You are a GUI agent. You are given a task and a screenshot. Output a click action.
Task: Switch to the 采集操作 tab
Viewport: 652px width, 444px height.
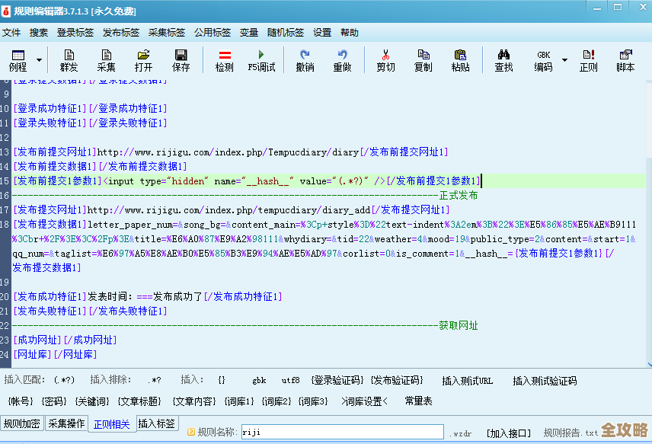66,423
